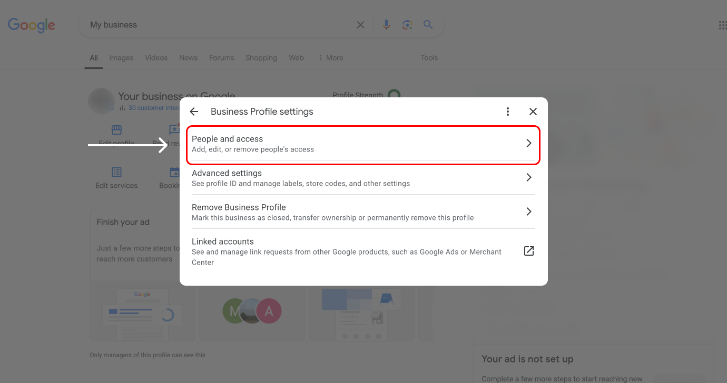727x383 pixels.
Task: Open Linked accounts external link icon
Action: pyautogui.click(x=529, y=251)
